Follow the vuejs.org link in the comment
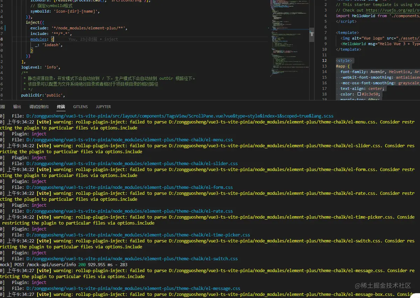Screen dimensions: 420x298 click(x=393, y=10)
